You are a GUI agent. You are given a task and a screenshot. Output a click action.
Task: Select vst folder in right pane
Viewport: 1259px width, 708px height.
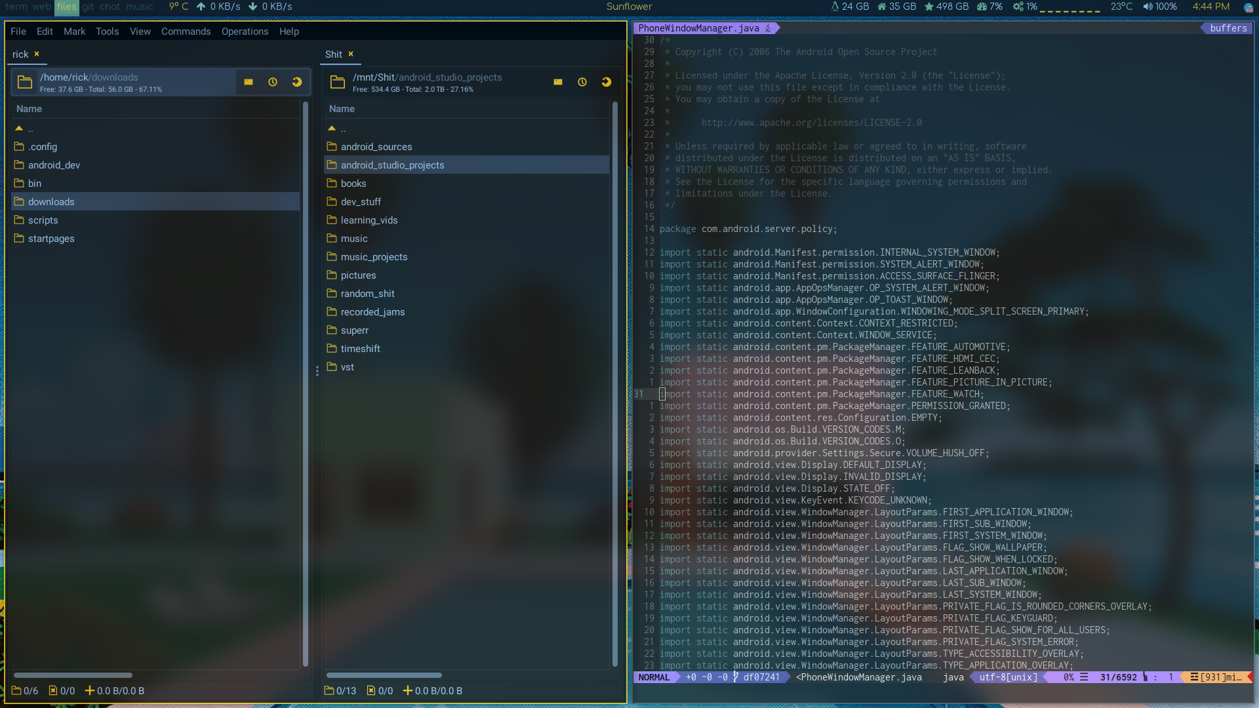coord(467,367)
